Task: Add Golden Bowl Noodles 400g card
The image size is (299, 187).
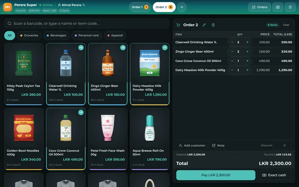Action: point(24,139)
